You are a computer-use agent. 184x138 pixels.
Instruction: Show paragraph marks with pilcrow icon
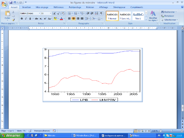(x=101, y=13)
